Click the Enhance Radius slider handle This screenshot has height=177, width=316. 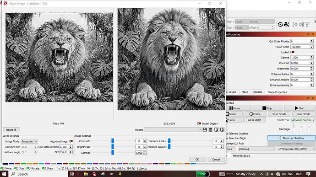click(x=169, y=141)
